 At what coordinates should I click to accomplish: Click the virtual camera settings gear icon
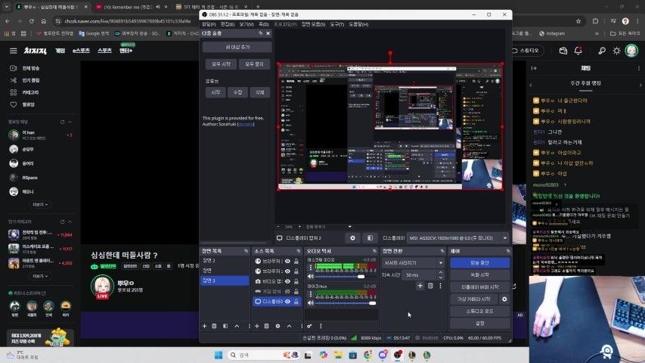(x=504, y=299)
